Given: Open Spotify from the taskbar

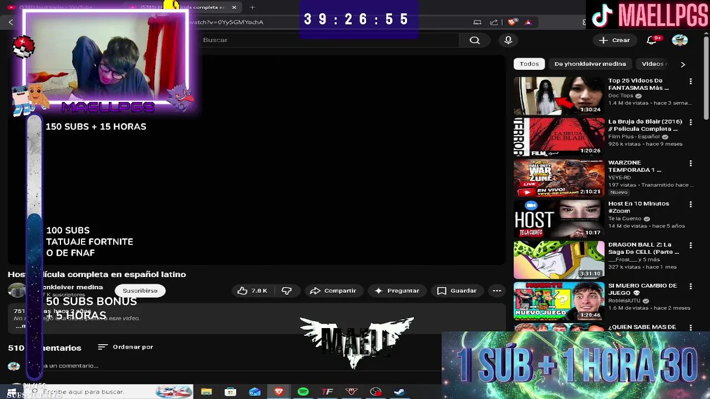Looking at the screenshot, I should pyautogui.click(x=303, y=392).
